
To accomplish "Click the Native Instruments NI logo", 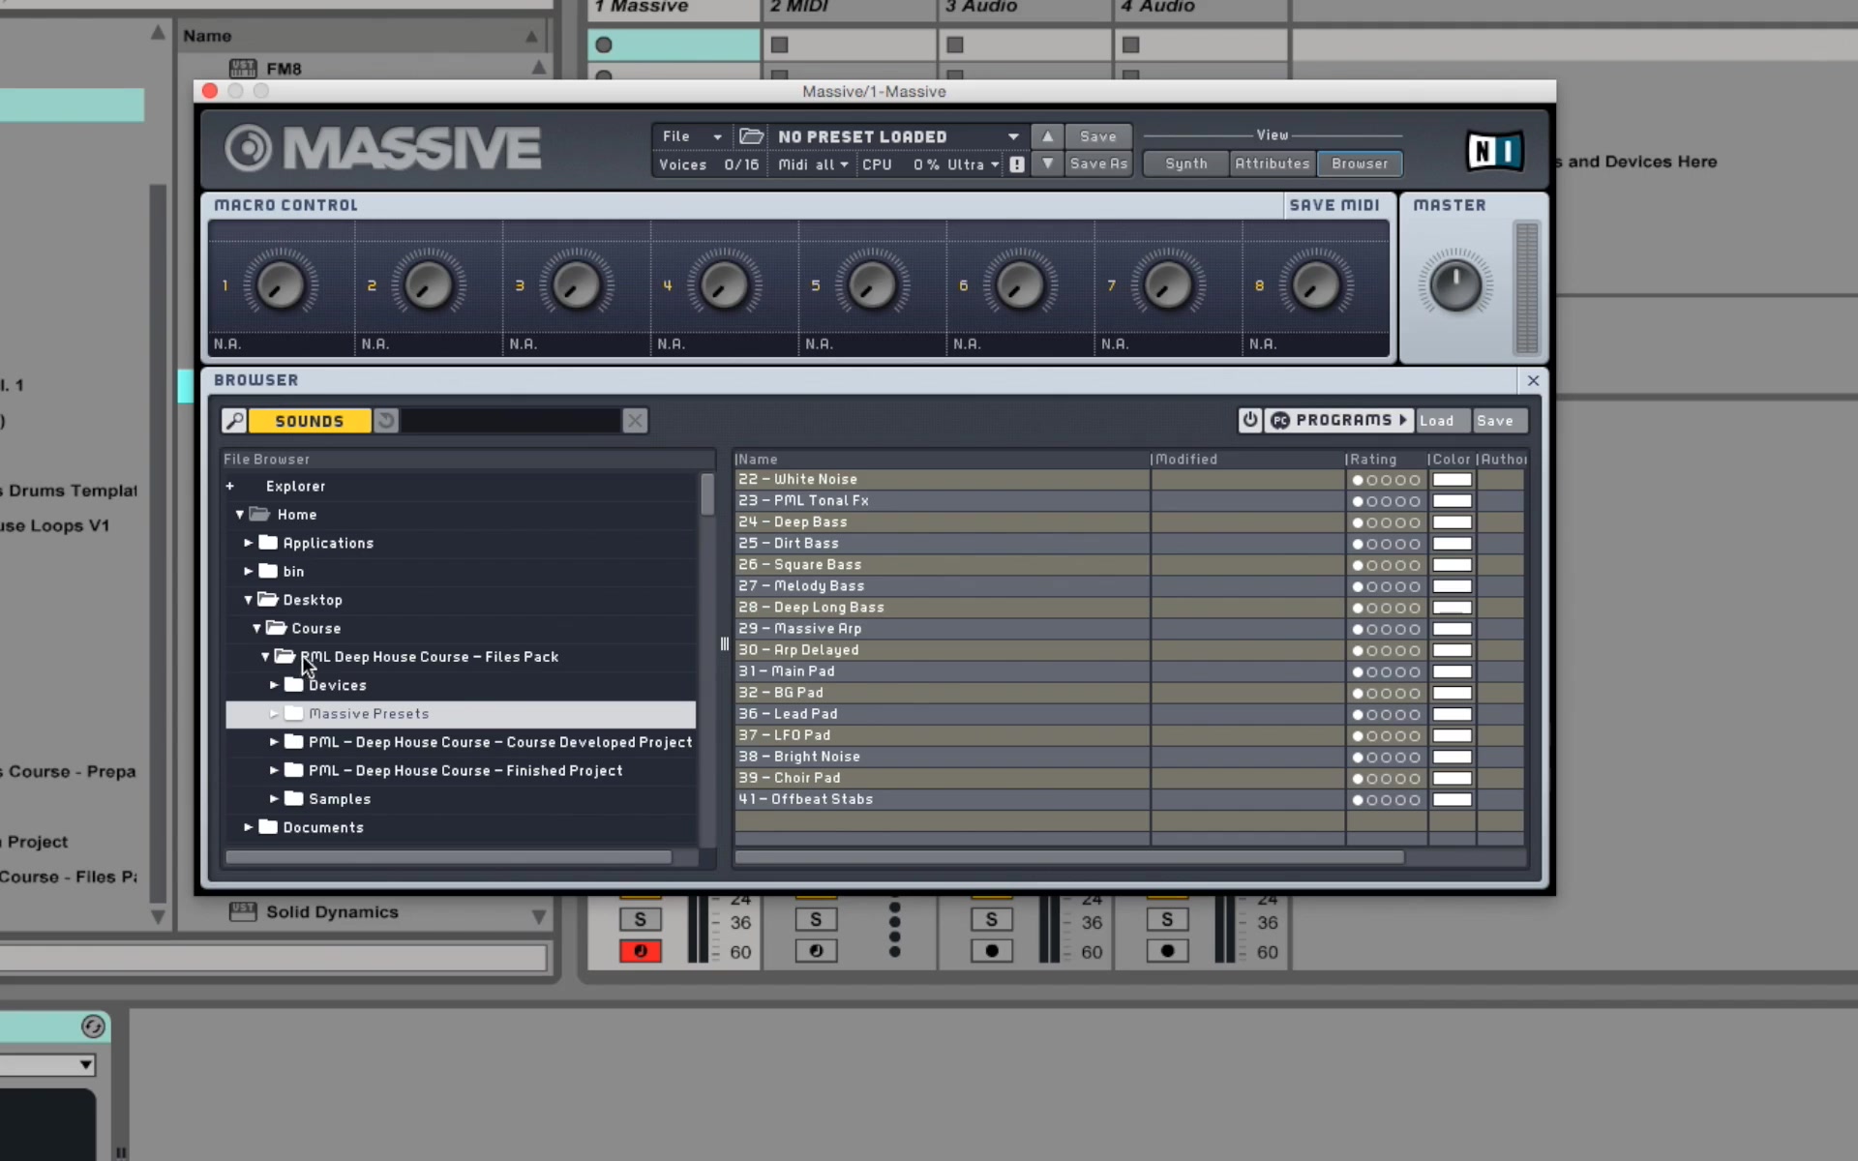I will coord(1494,151).
